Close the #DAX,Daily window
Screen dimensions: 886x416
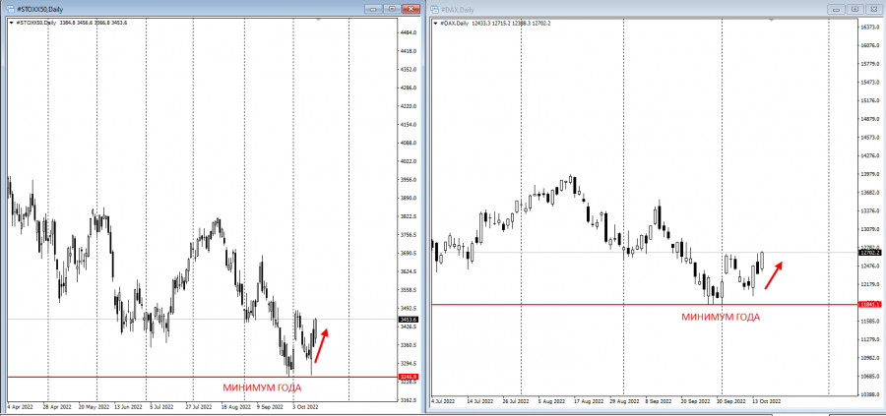click(874, 10)
